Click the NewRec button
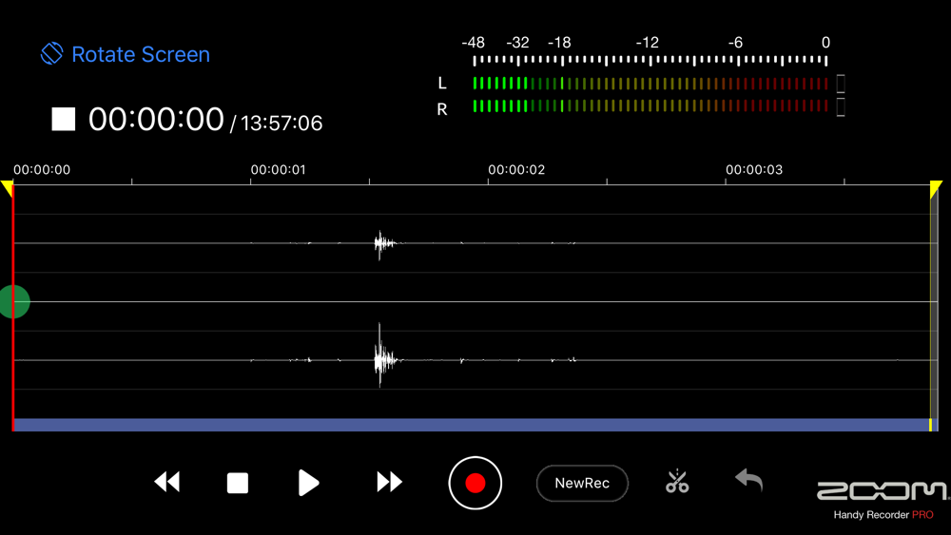 click(x=582, y=483)
